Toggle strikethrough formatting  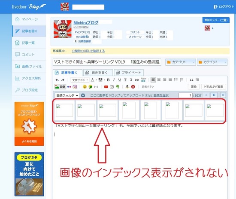[x=125, y=80]
